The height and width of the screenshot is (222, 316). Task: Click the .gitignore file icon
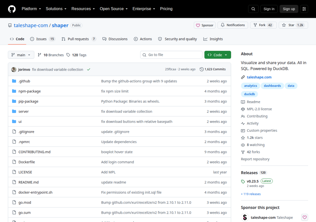pos(14,132)
